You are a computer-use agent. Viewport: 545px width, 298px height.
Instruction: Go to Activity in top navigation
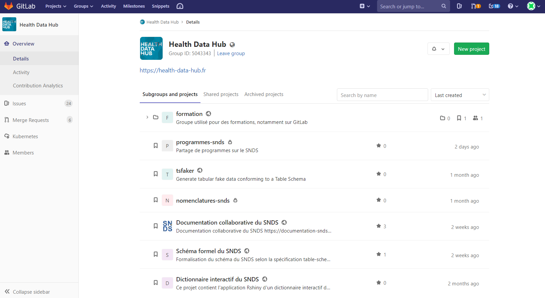[109, 6]
